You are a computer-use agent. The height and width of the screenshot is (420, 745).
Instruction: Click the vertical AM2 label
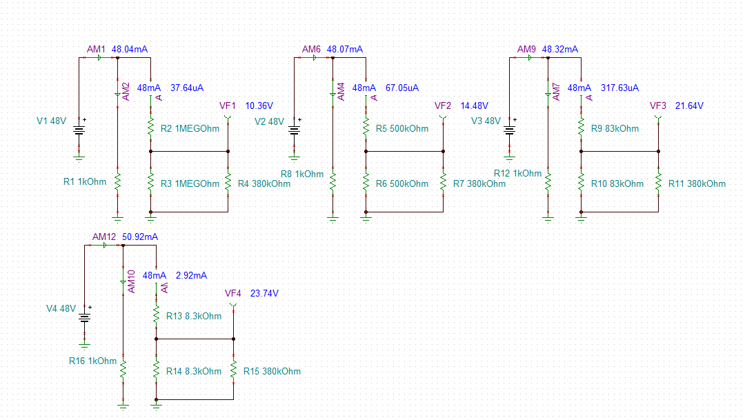coord(126,92)
